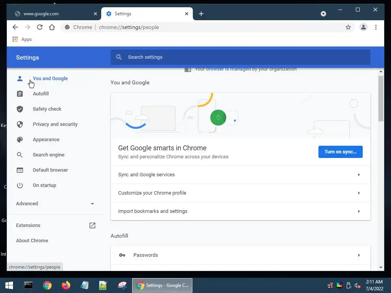Screen dimensions: 391x293
Task: Open the home page button
Action: click(x=52, y=27)
